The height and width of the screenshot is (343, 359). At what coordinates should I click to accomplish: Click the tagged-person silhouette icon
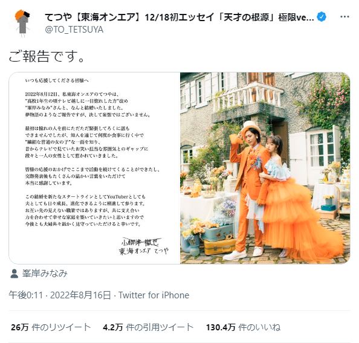[14, 274]
